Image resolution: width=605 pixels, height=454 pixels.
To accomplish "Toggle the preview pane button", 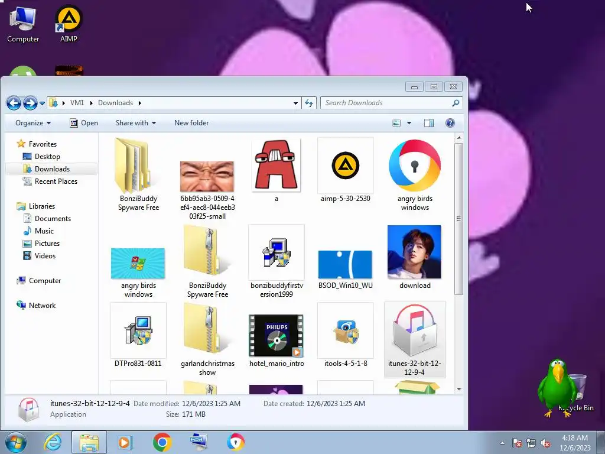I will (429, 123).
